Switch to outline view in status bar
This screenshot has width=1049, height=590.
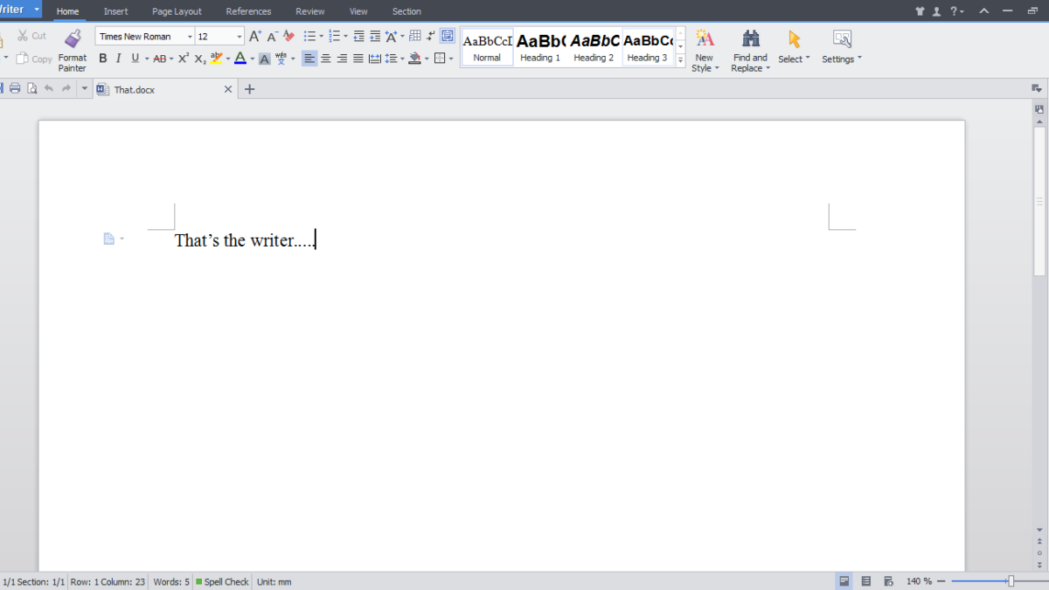tap(866, 581)
